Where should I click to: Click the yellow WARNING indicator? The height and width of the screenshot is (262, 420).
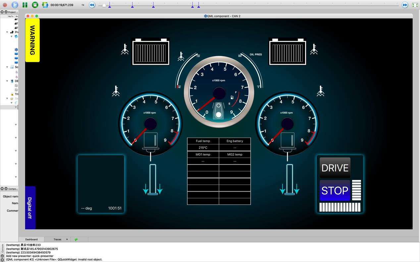pyautogui.click(x=32, y=40)
